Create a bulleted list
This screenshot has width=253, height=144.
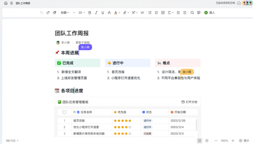pyautogui.click(x=150, y=13)
